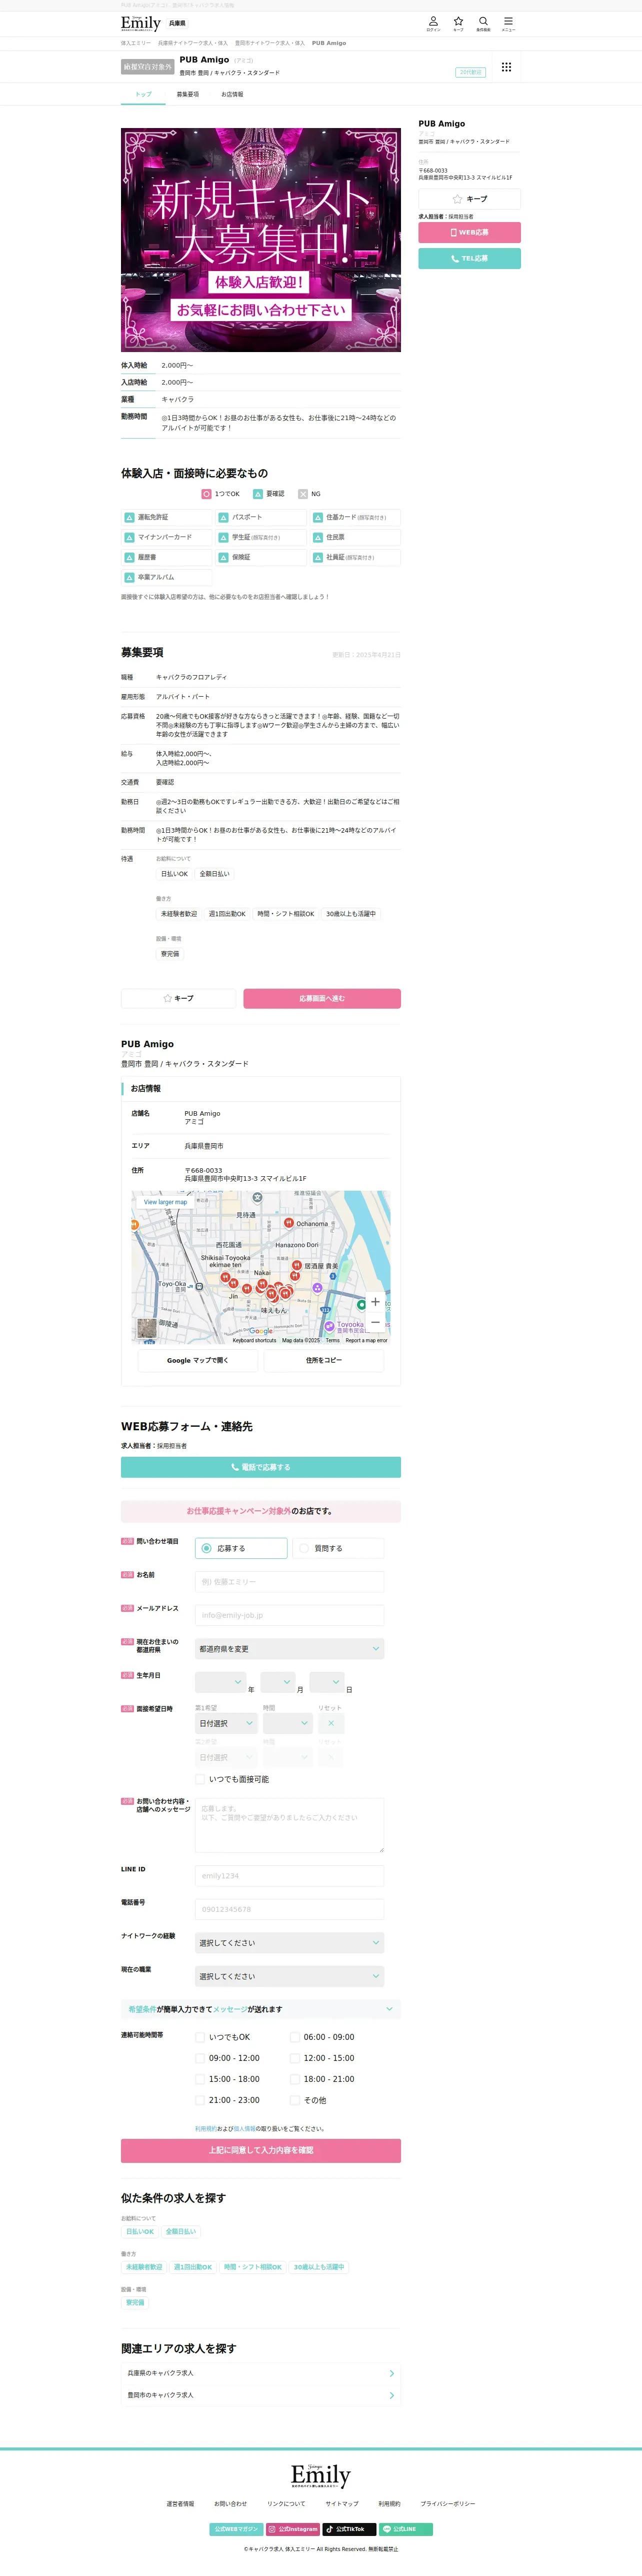This screenshot has height=2576, width=642.
Task: Open 兵庫県のキャバクラ求人 row
Action: 261,2373
